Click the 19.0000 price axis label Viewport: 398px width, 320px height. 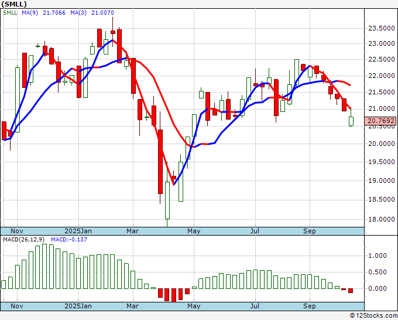(x=382, y=181)
